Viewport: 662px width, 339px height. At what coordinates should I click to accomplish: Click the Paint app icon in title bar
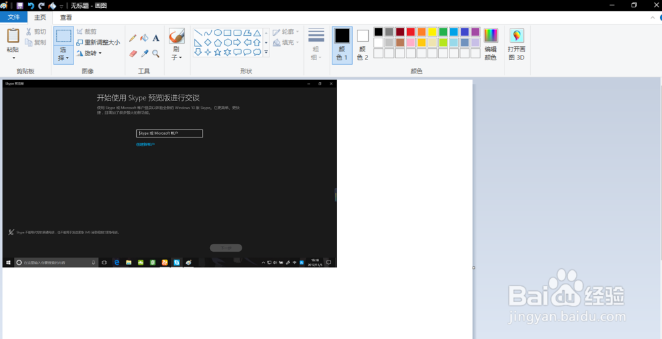(x=4, y=5)
